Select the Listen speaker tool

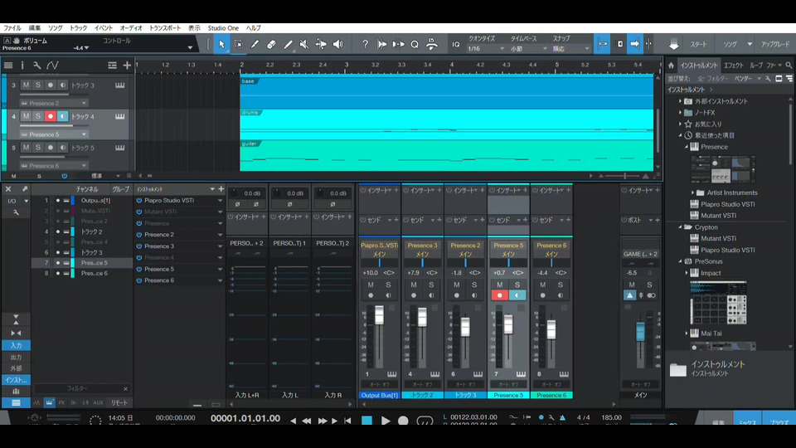(x=337, y=44)
